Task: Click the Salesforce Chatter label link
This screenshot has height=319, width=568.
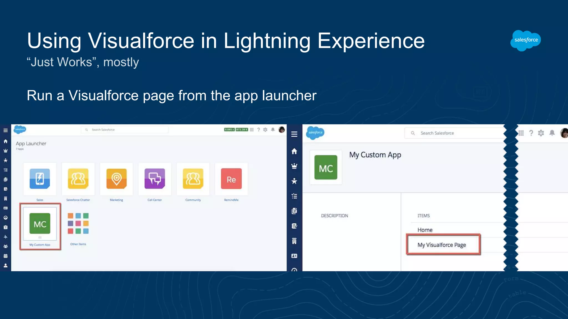Action: pos(78,200)
